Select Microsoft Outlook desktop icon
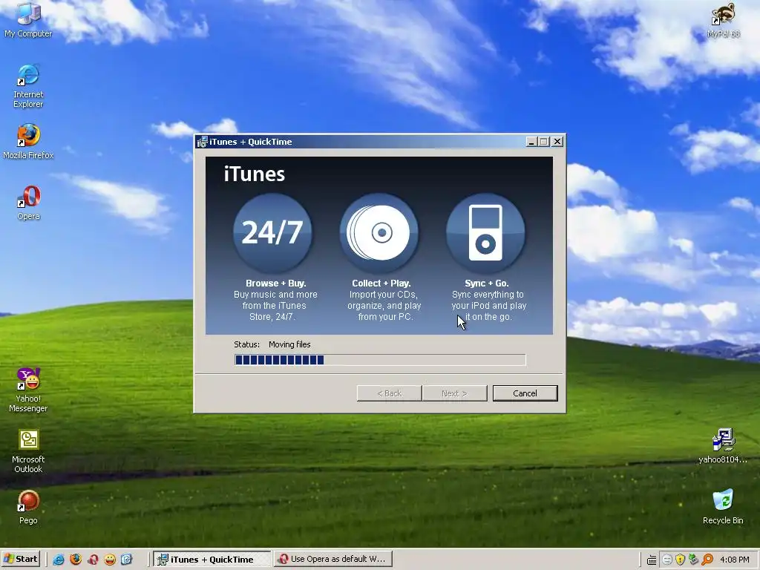760x570 pixels. point(28,451)
